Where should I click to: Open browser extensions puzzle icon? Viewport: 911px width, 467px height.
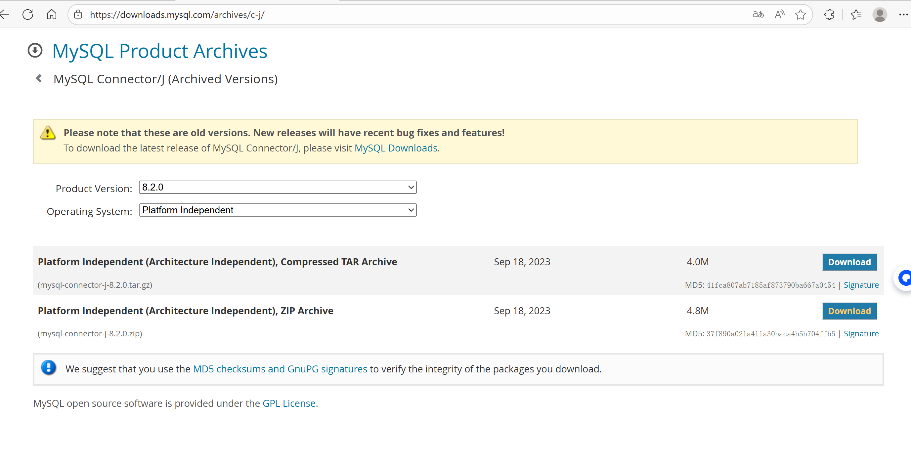[x=829, y=15]
